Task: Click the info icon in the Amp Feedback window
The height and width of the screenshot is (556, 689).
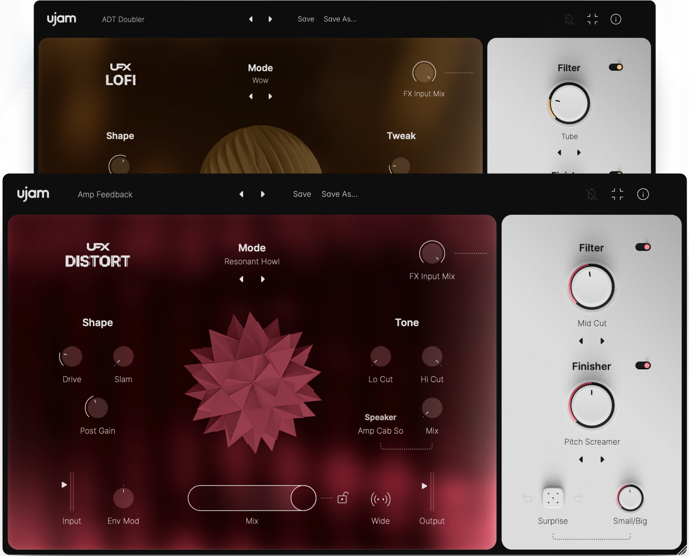Action: [x=643, y=194]
